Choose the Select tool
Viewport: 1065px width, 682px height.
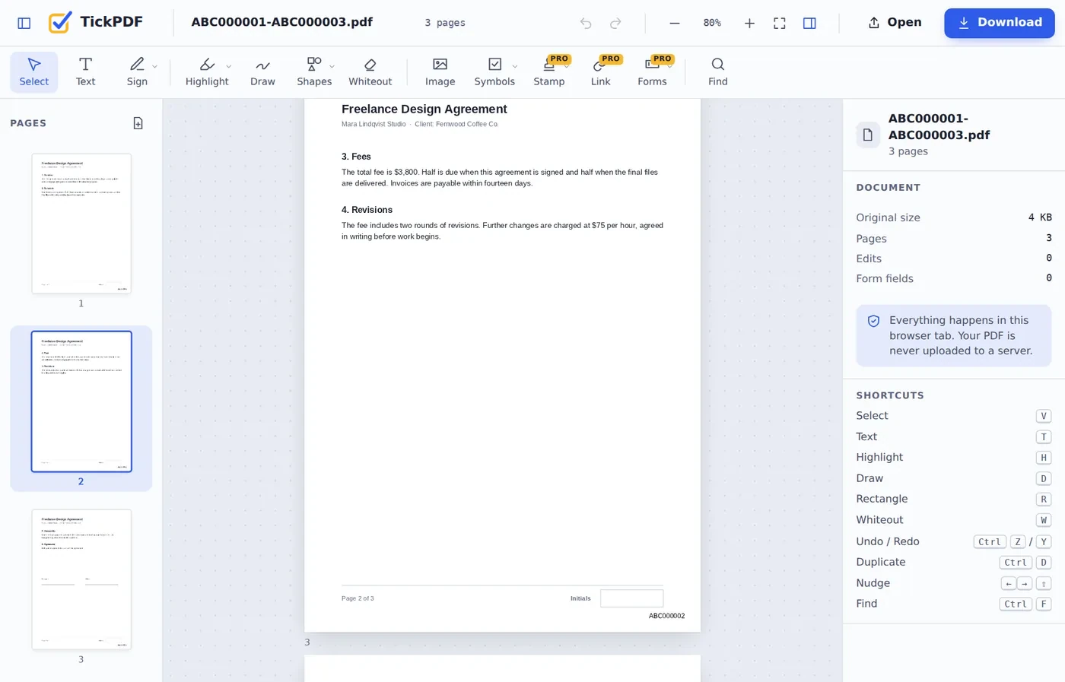34,72
